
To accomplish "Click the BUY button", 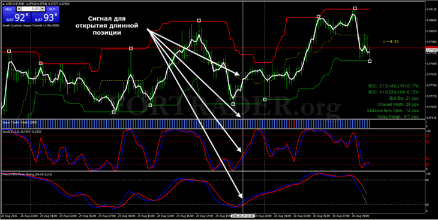I will pyautogui.click(x=52, y=9).
